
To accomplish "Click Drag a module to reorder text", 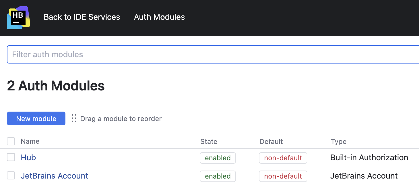I will [x=121, y=118].
